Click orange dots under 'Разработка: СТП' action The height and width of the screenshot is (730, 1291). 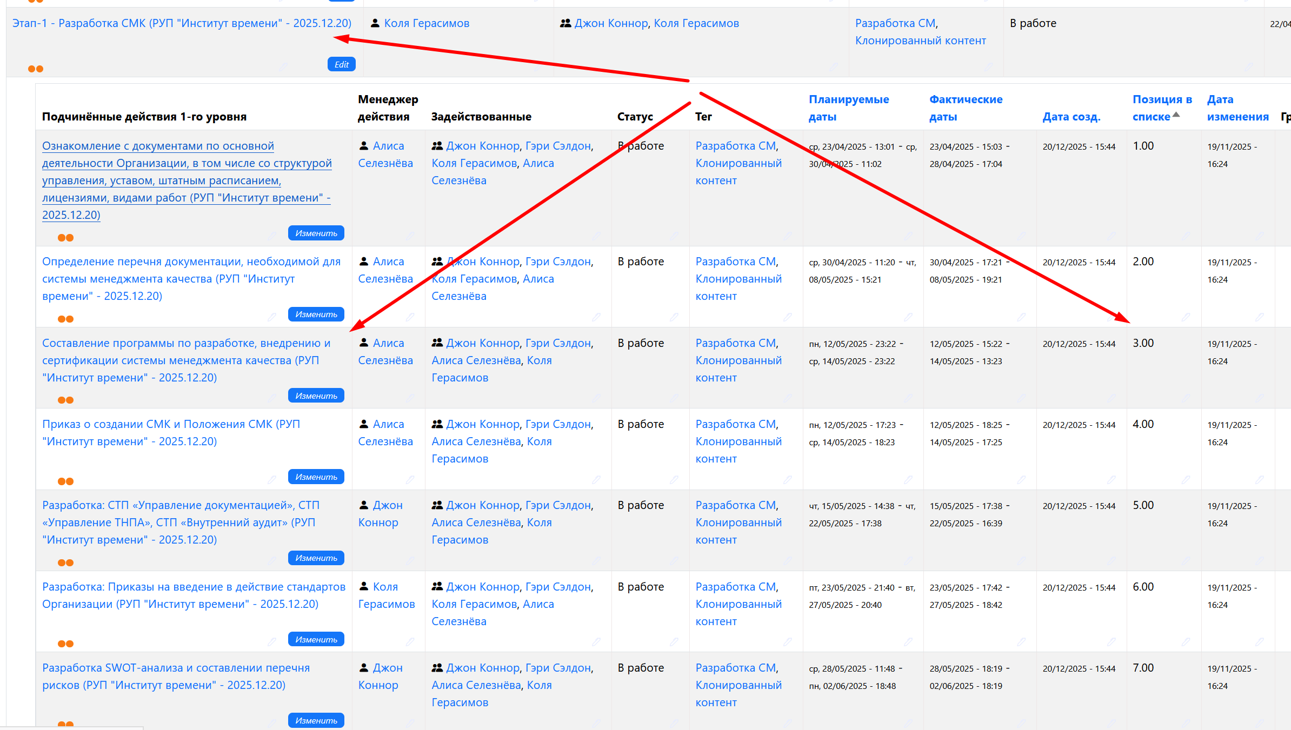pyautogui.click(x=65, y=562)
